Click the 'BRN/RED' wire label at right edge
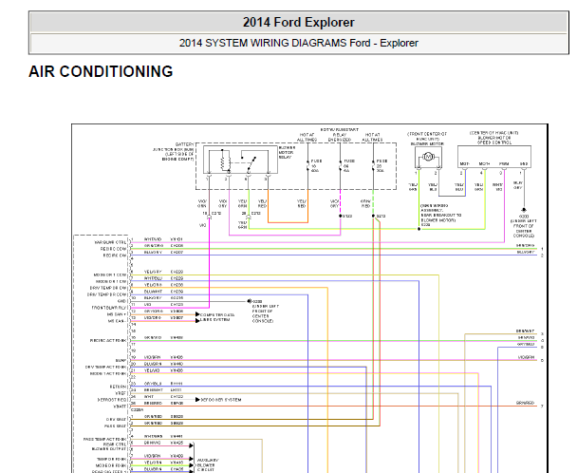This screenshot has height=473, width=577. click(x=525, y=403)
